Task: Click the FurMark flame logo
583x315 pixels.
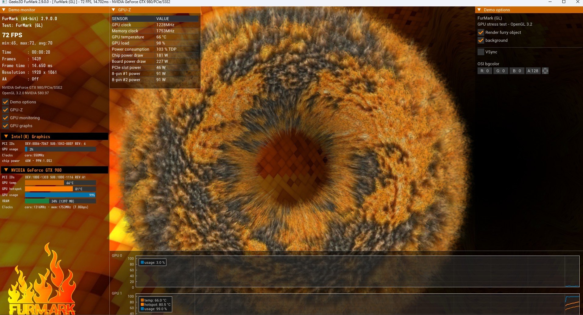Action: (42, 279)
